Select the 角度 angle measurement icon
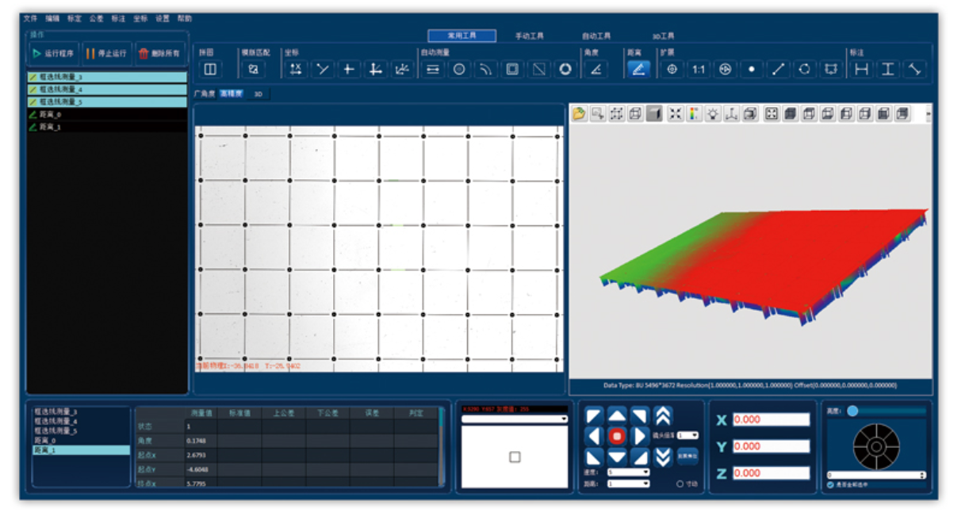This screenshot has width=969, height=520. [596, 70]
